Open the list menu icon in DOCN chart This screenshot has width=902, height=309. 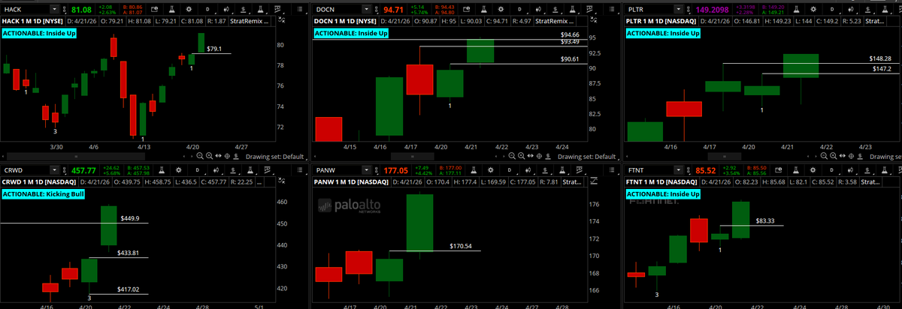coord(612,9)
